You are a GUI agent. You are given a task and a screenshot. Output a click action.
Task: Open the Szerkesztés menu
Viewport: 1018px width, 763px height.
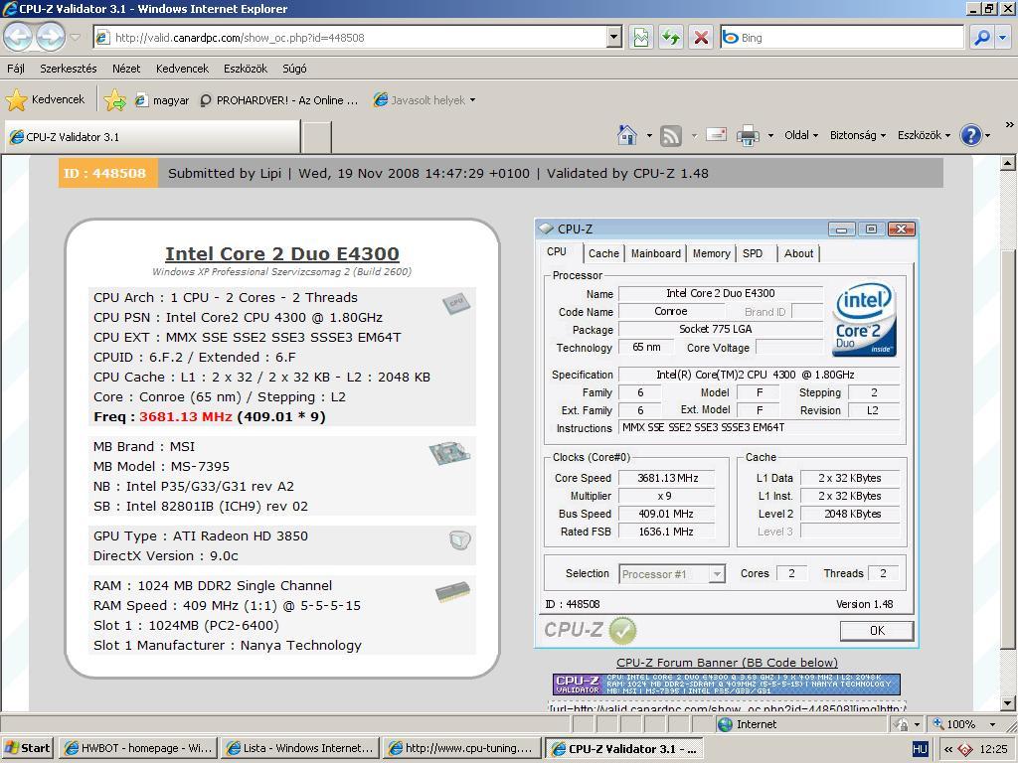[69, 69]
